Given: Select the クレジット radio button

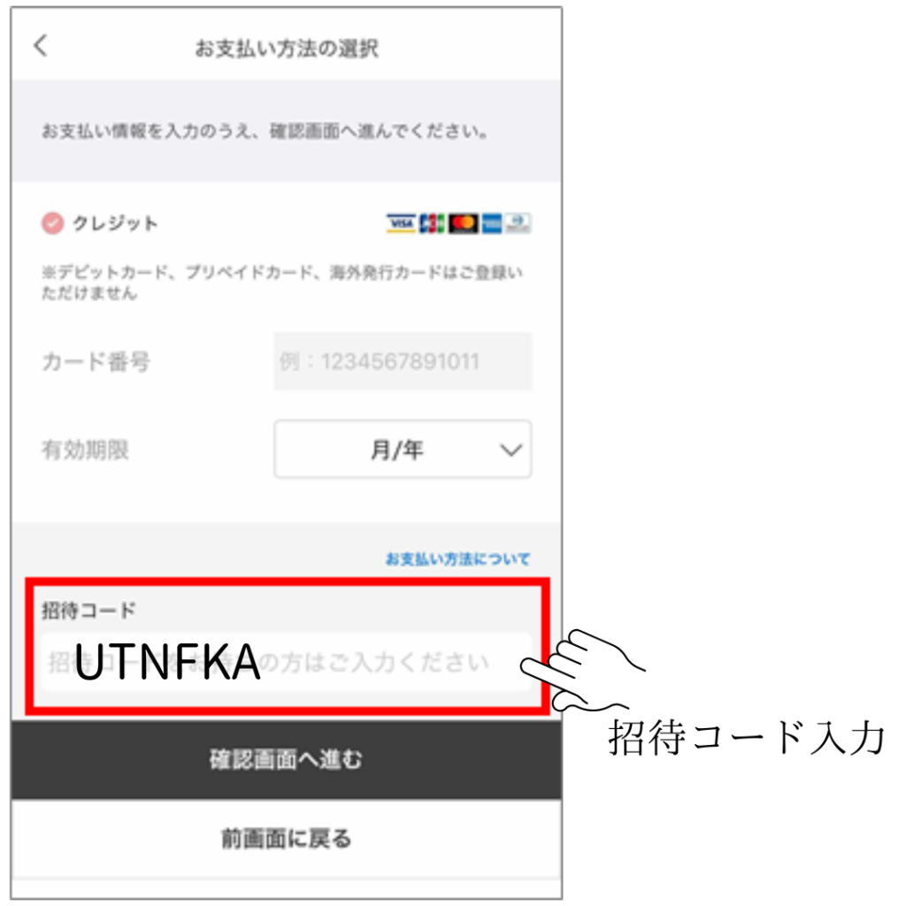Looking at the screenshot, I should coord(52,223).
